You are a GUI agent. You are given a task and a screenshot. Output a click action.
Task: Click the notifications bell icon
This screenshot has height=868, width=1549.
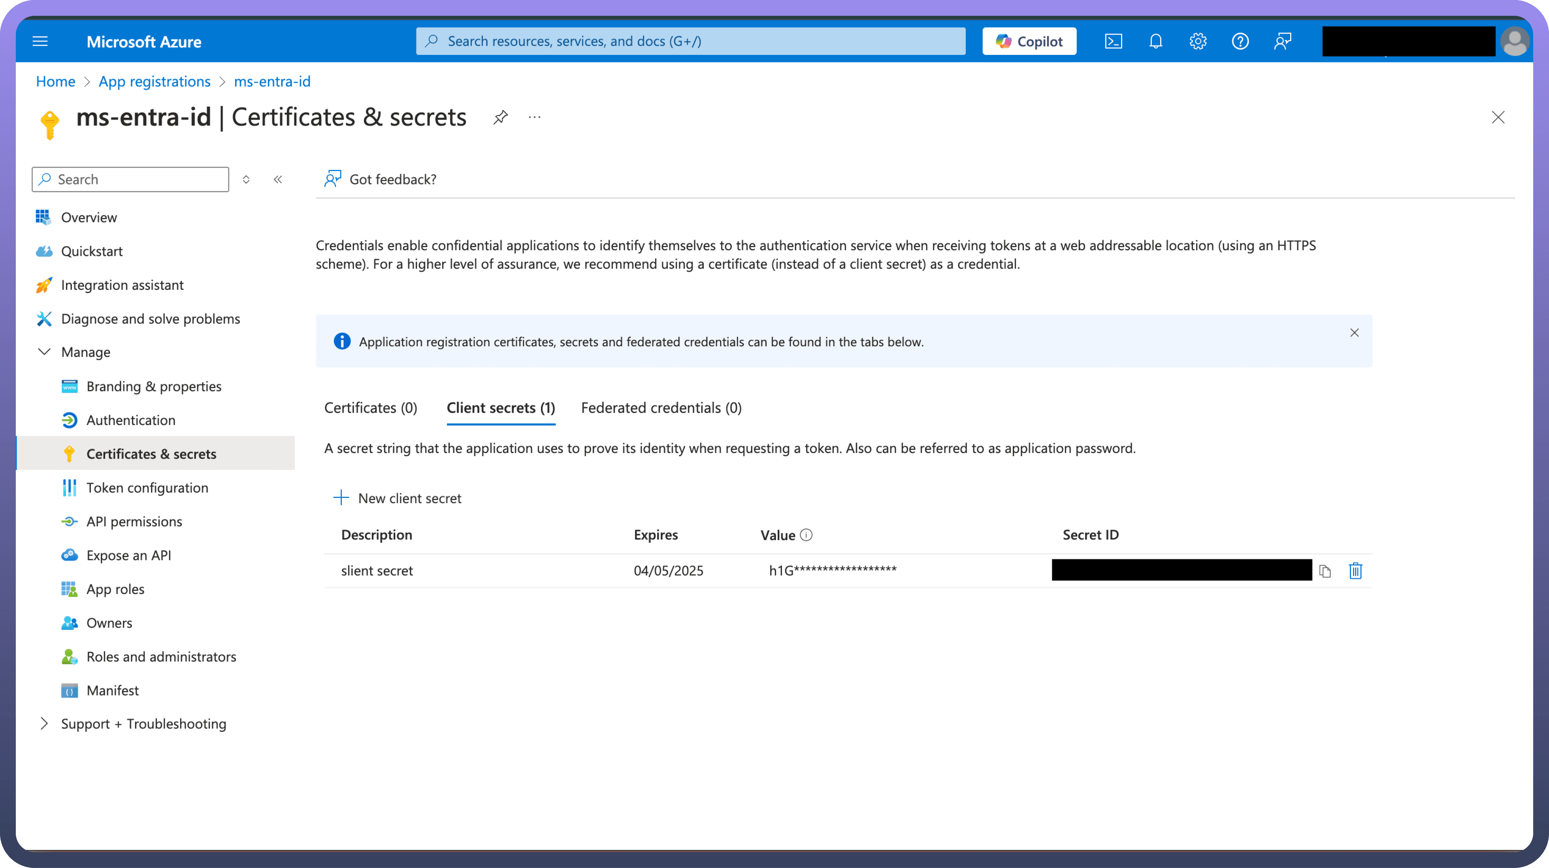click(1155, 41)
